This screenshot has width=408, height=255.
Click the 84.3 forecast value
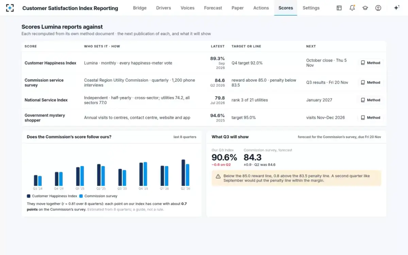[253, 157]
